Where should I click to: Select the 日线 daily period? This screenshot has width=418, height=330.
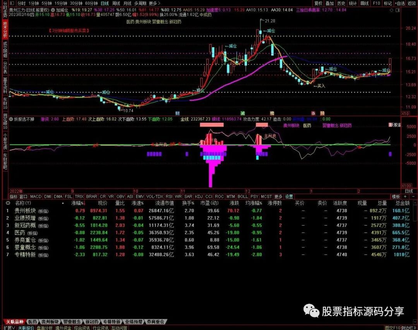[x=105, y=3]
